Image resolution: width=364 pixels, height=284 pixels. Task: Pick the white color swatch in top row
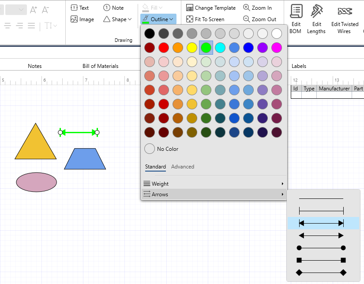(x=277, y=34)
